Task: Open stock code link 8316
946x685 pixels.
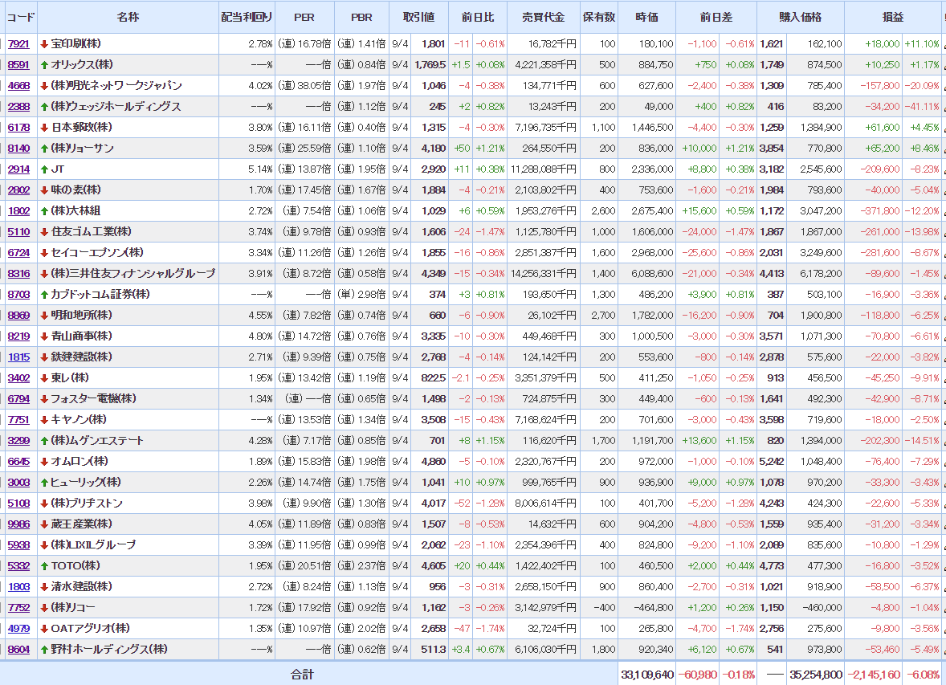Action: coord(18,274)
